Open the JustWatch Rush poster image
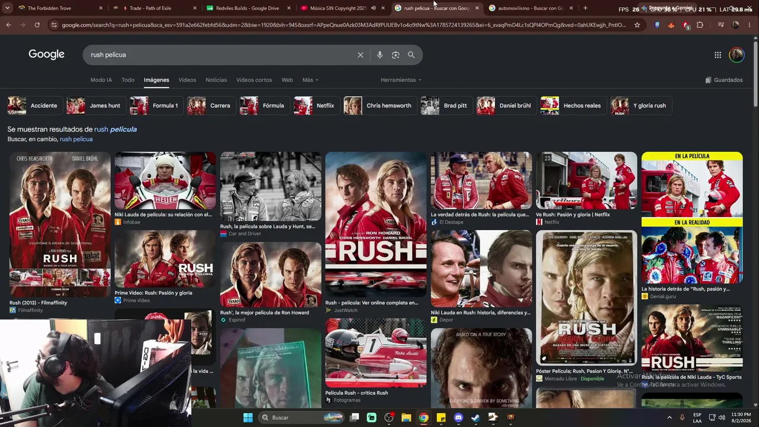Image resolution: width=759 pixels, height=427 pixels. [376, 224]
